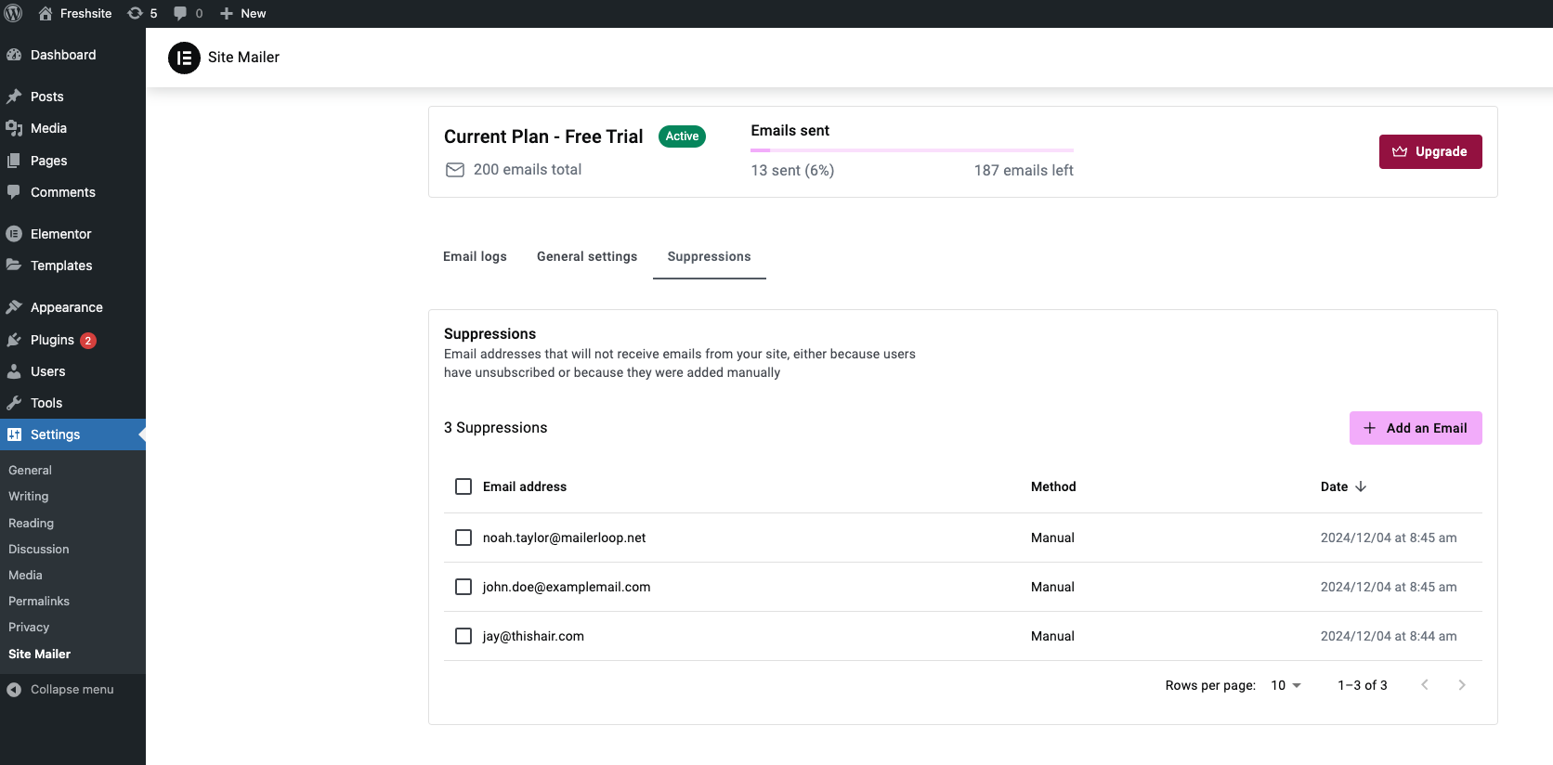This screenshot has height=765, width=1553.
Task: Switch to the Email logs tab
Action: pos(475,256)
